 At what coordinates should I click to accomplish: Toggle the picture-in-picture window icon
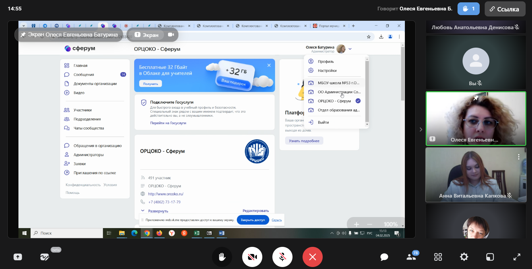pyautogui.click(x=490, y=257)
